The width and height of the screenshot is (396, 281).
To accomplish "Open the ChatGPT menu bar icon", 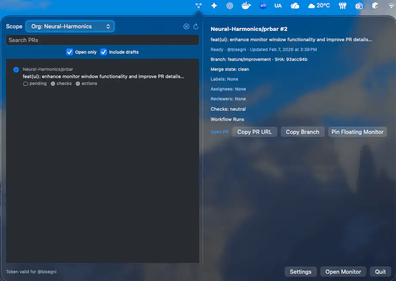I will pos(230,6).
